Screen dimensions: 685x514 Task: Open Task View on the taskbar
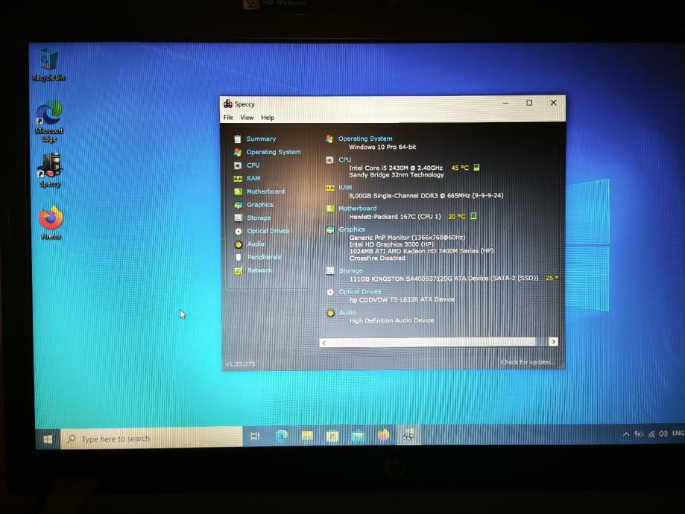[x=255, y=436]
